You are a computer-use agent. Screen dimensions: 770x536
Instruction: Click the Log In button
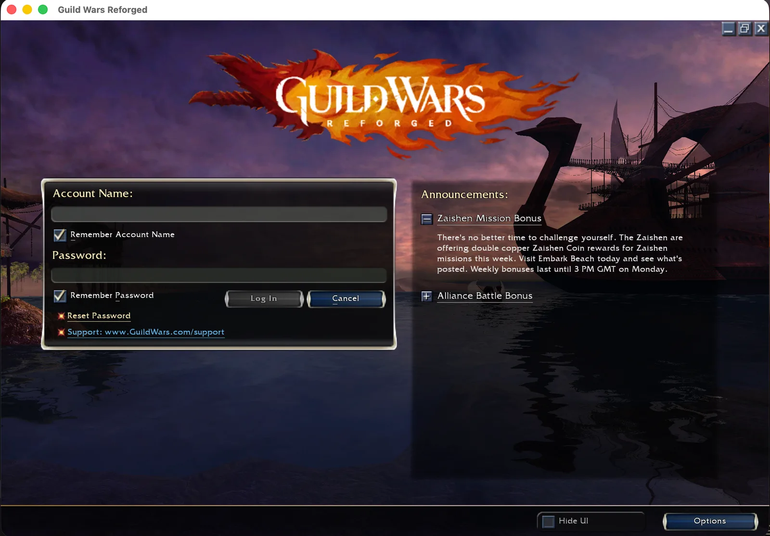tap(264, 299)
